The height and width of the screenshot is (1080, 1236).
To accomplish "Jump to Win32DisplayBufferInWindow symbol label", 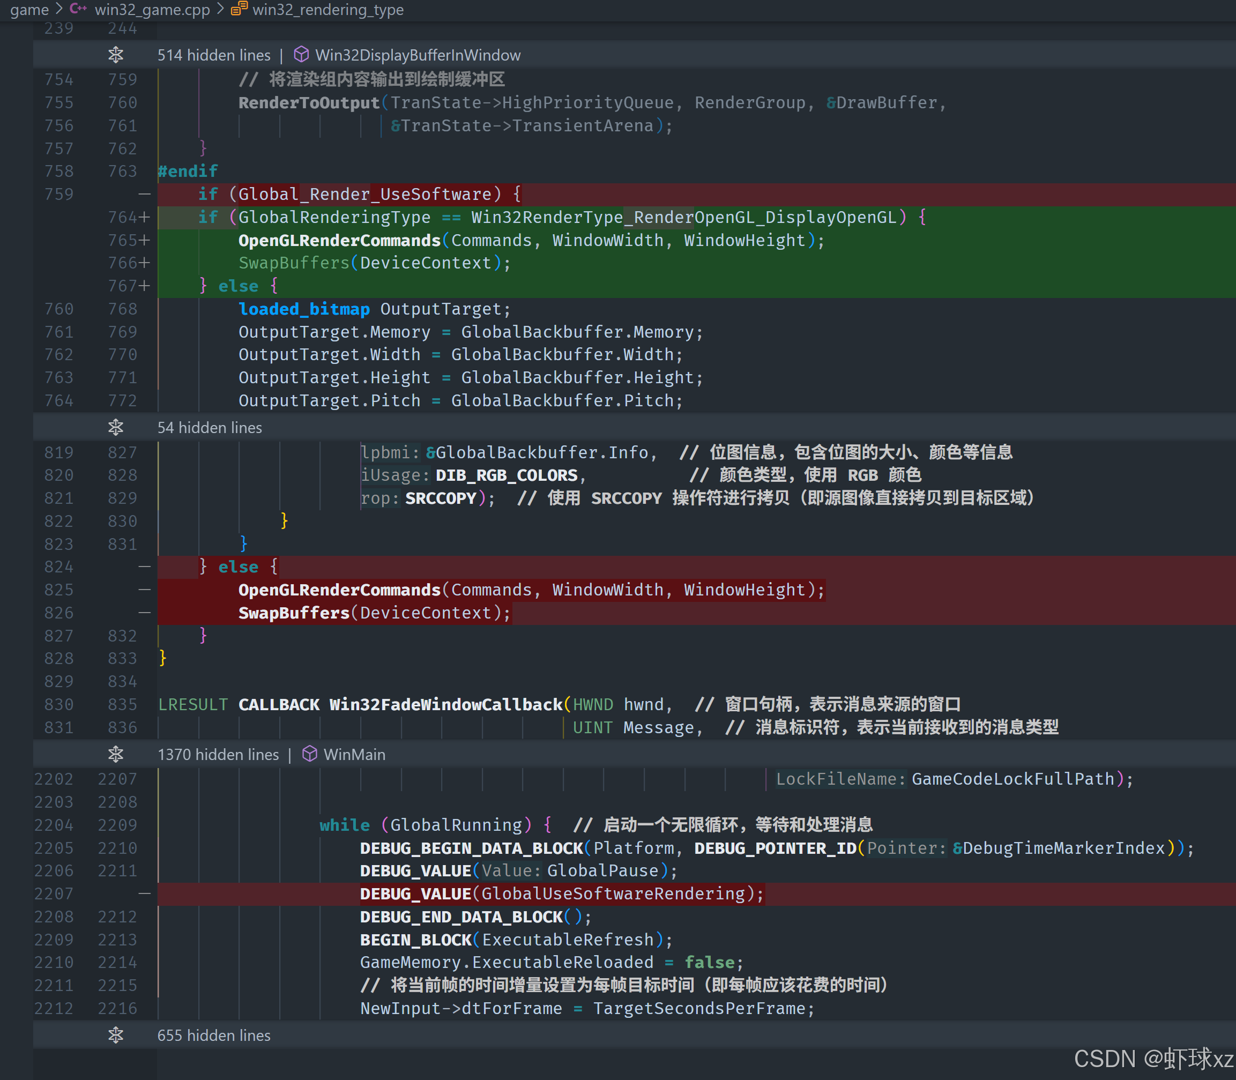I will (418, 55).
